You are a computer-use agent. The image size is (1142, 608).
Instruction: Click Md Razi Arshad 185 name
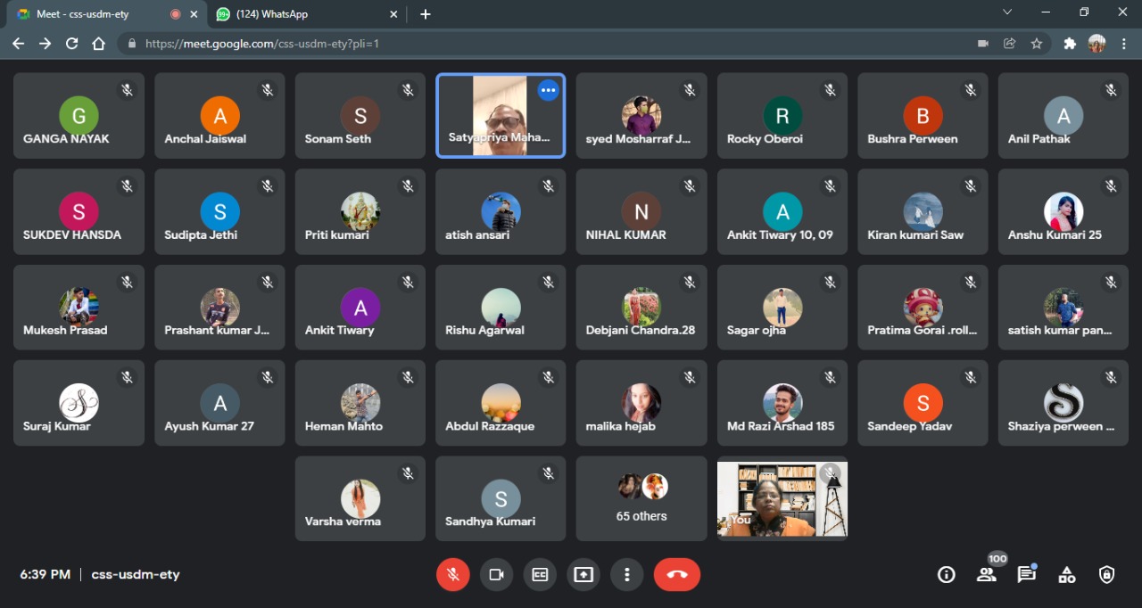coord(781,426)
